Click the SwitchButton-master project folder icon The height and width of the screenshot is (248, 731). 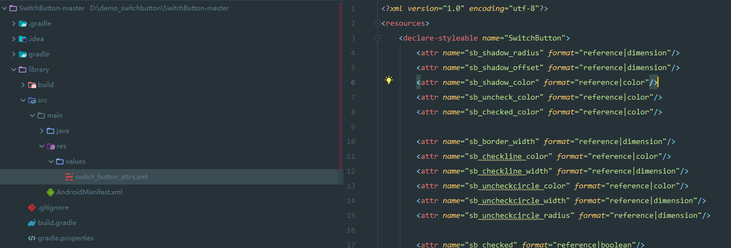click(13, 8)
